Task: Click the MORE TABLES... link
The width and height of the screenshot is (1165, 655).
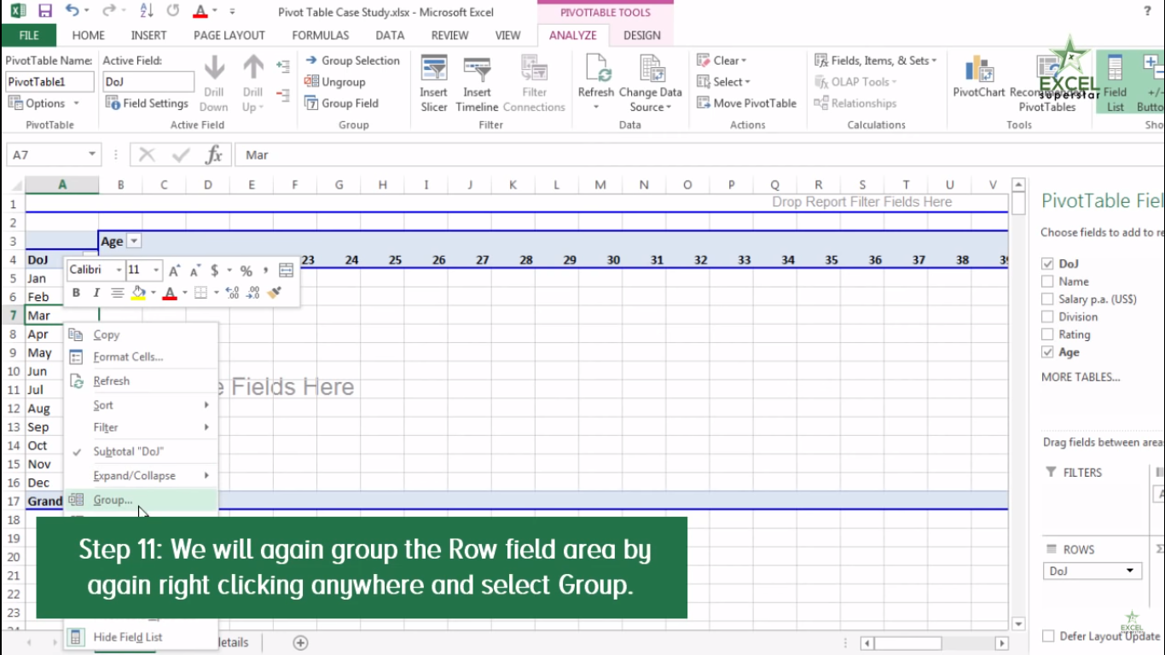Action: (1081, 377)
